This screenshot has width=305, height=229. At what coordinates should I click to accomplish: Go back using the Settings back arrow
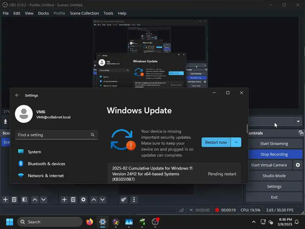pos(17,95)
